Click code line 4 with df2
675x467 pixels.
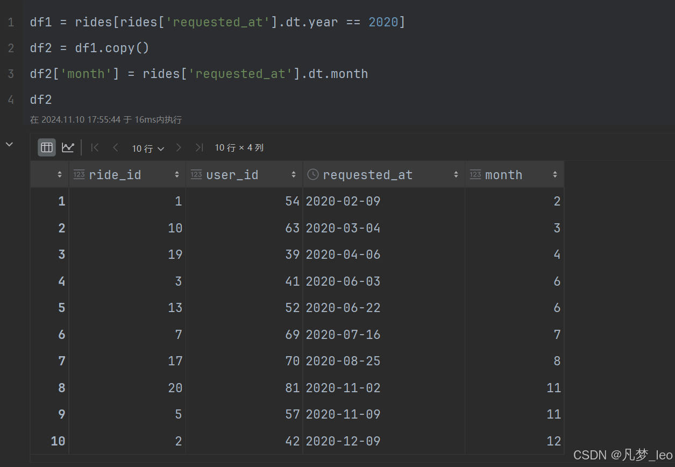pos(41,100)
